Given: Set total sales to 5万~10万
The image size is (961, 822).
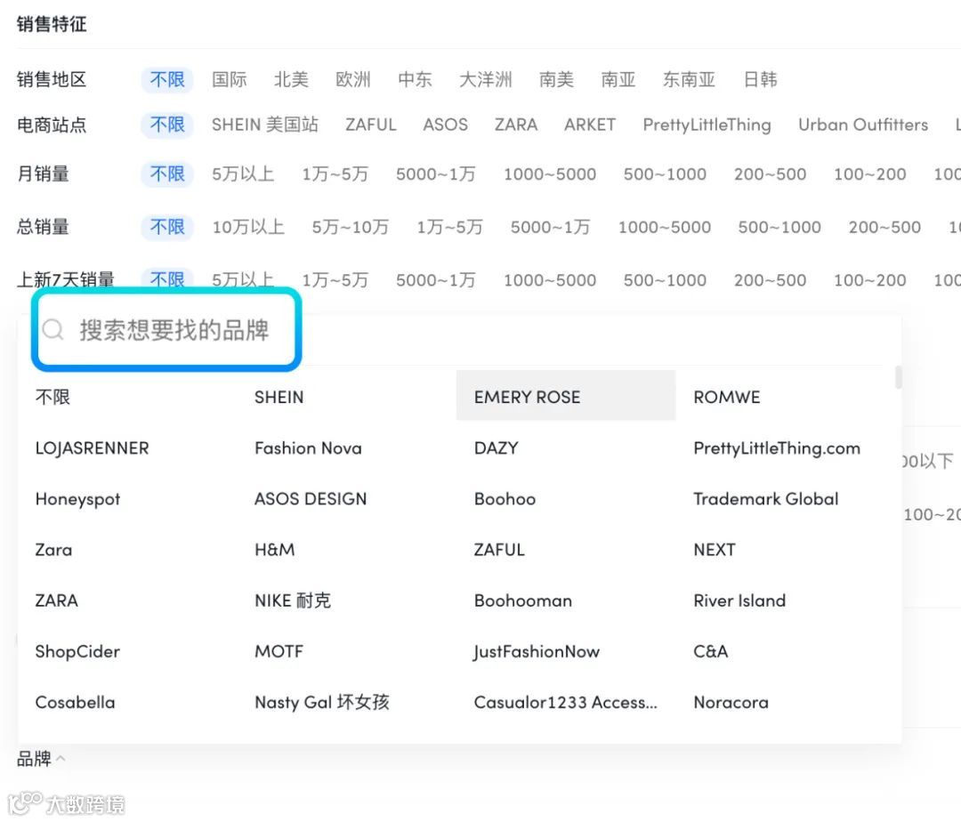Looking at the screenshot, I should pyautogui.click(x=351, y=227).
